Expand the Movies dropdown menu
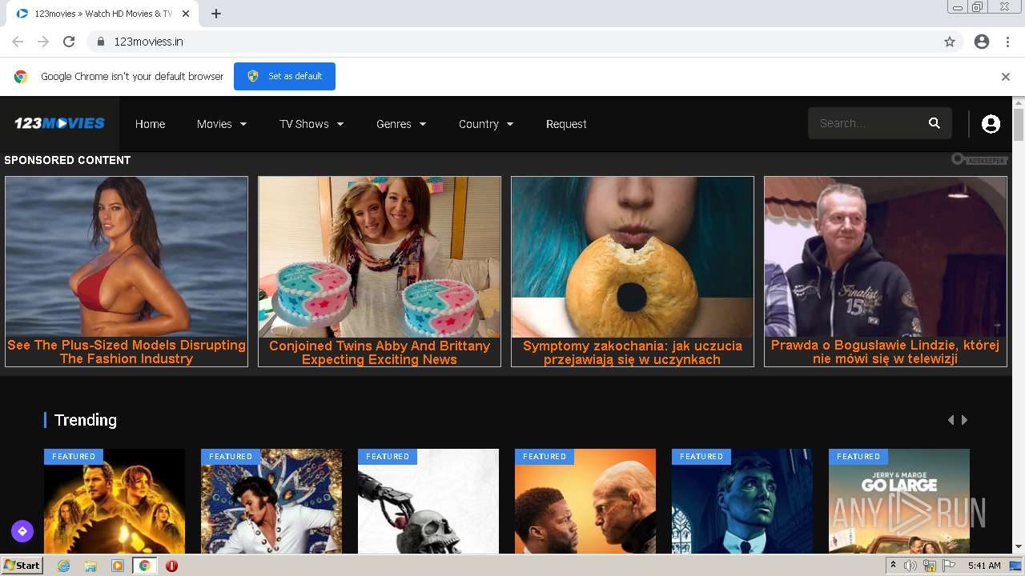 (x=222, y=124)
